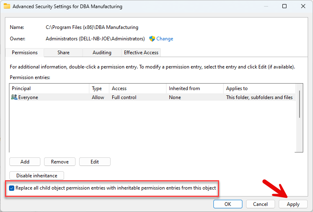
Task: Click the Full control access cell
Action: pyautogui.click(x=124, y=97)
